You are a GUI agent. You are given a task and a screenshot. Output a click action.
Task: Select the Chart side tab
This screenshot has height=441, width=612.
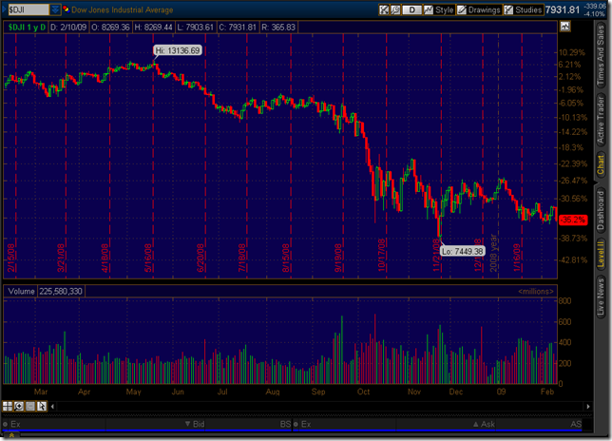[x=601, y=164]
